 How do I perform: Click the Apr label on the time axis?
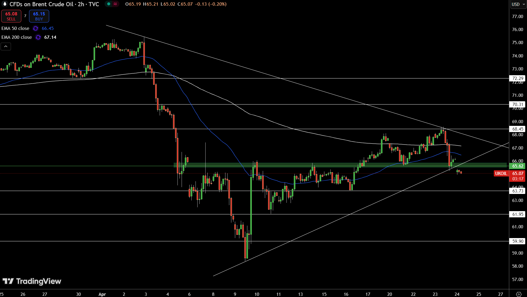(102, 294)
